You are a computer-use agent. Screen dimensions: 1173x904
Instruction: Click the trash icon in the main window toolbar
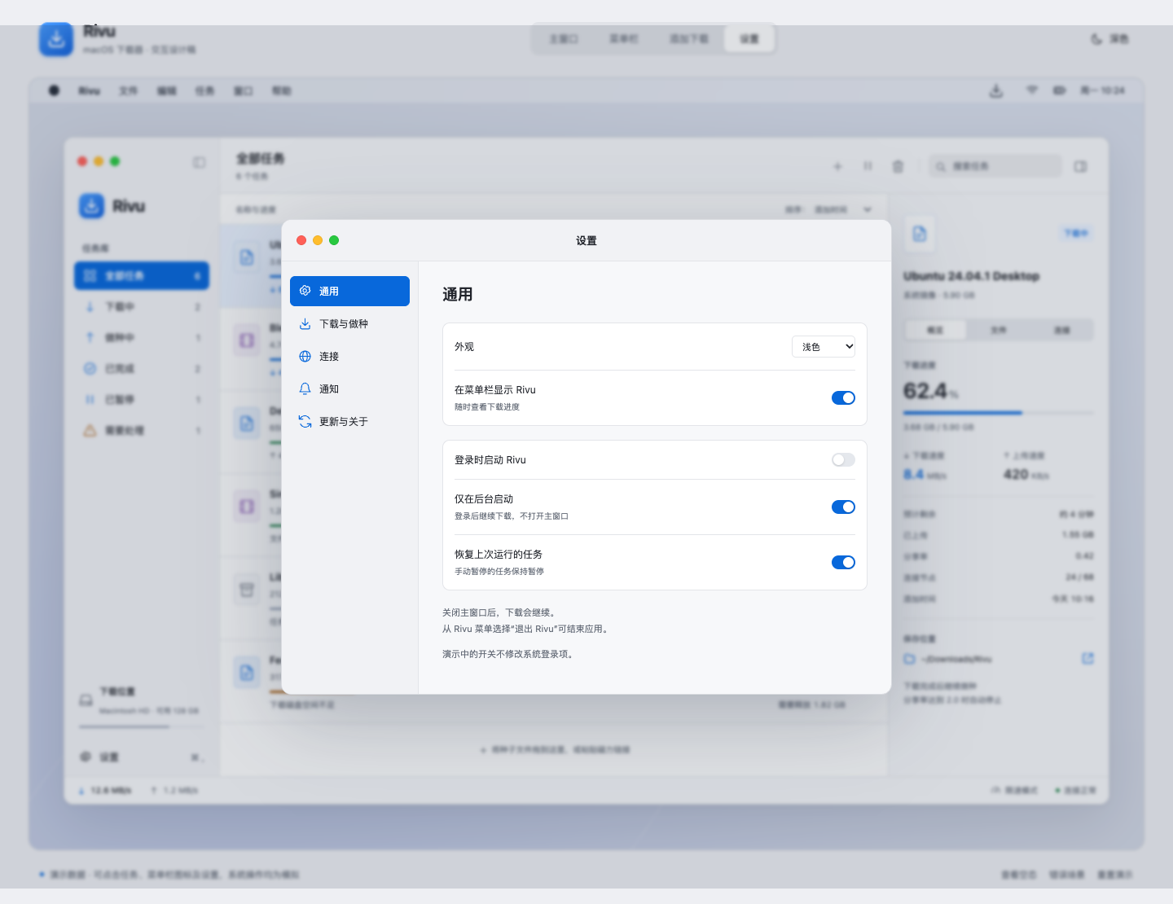coord(898,166)
